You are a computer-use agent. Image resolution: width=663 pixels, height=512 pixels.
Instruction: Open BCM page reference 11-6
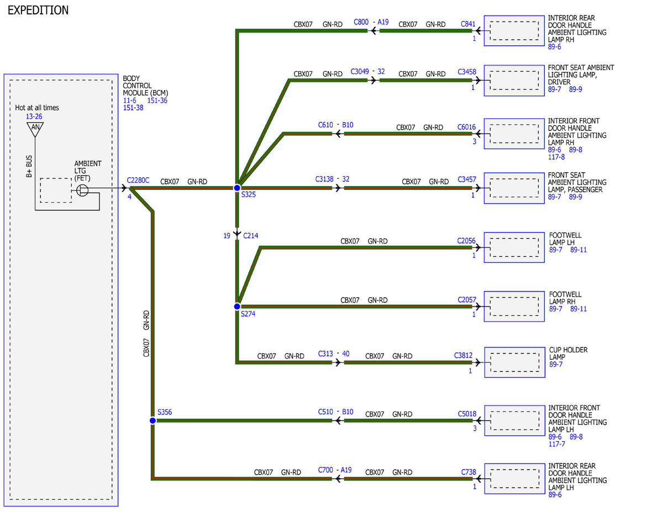point(129,101)
